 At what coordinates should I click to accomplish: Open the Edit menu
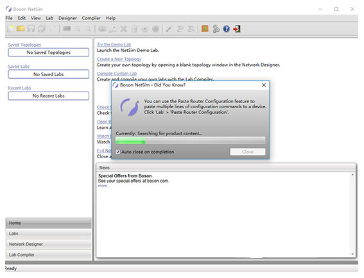[22, 18]
